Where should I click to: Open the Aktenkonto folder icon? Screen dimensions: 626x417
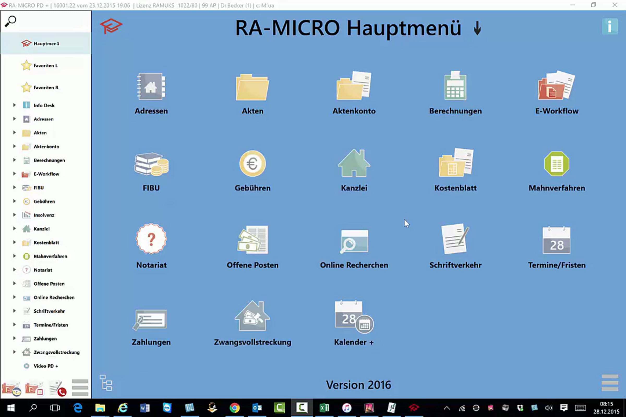point(354,86)
